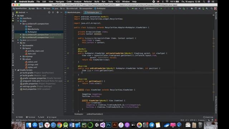Open Unity from the dock
The height and width of the screenshot is (129, 229).
[x=96, y=125]
